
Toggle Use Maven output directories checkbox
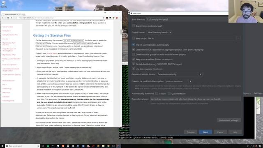(133, 69)
